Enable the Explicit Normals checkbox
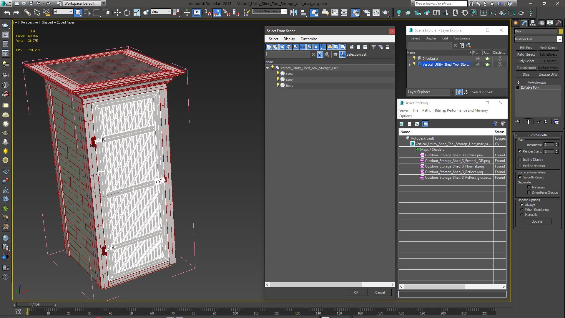The image size is (565, 318). [520, 166]
